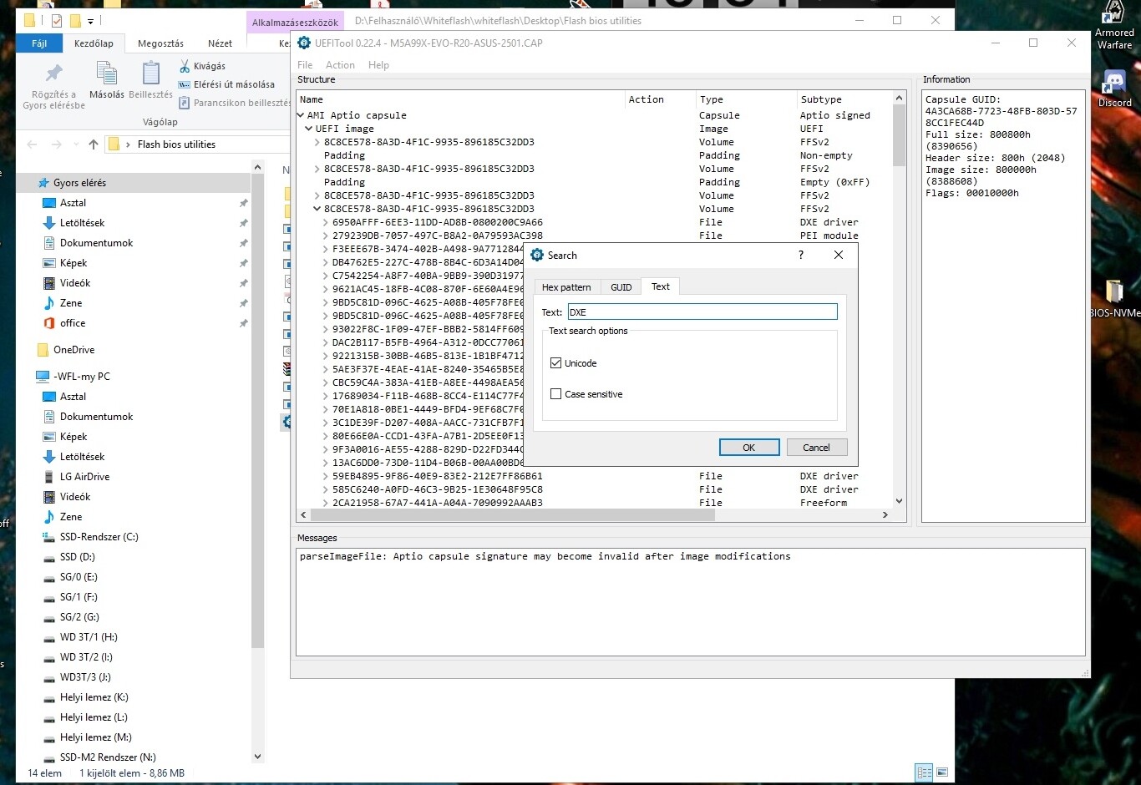
Task: Click the Alkalmazáseszközök contextual tab
Action: [x=296, y=23]
